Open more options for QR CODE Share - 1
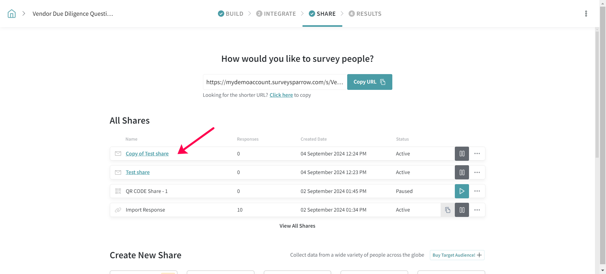Viewport: 606px width, 274px height. point(477,191)
